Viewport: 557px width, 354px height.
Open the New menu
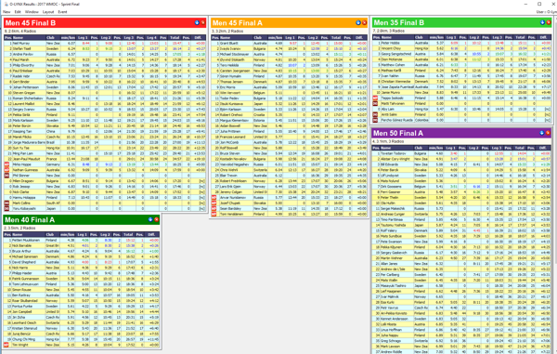(x=6, y=12)
